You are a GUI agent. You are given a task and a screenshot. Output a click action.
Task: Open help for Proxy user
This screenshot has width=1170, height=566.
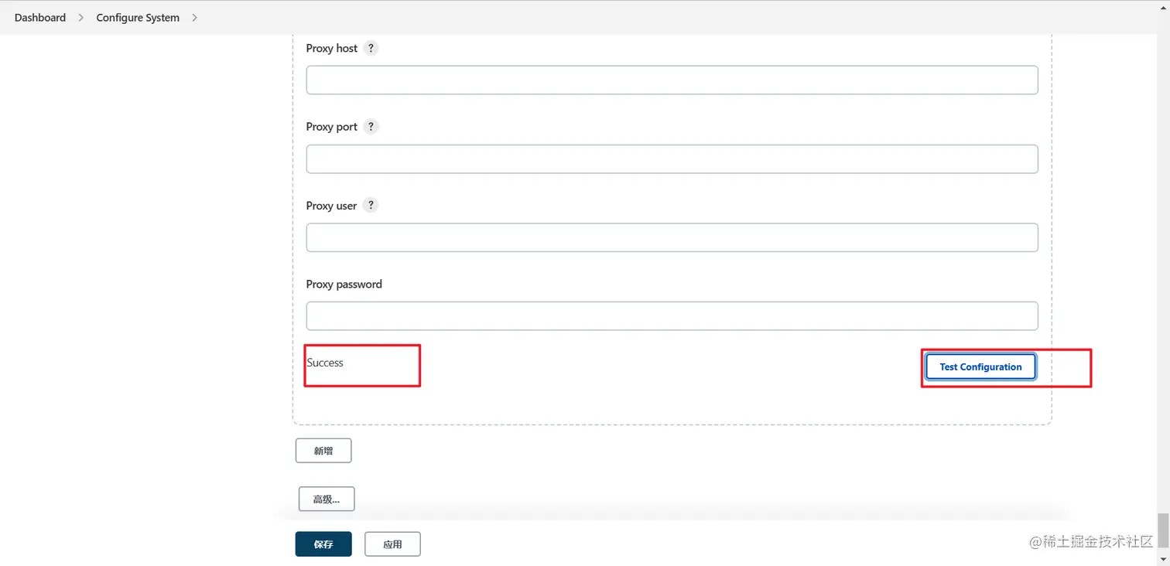371,206
